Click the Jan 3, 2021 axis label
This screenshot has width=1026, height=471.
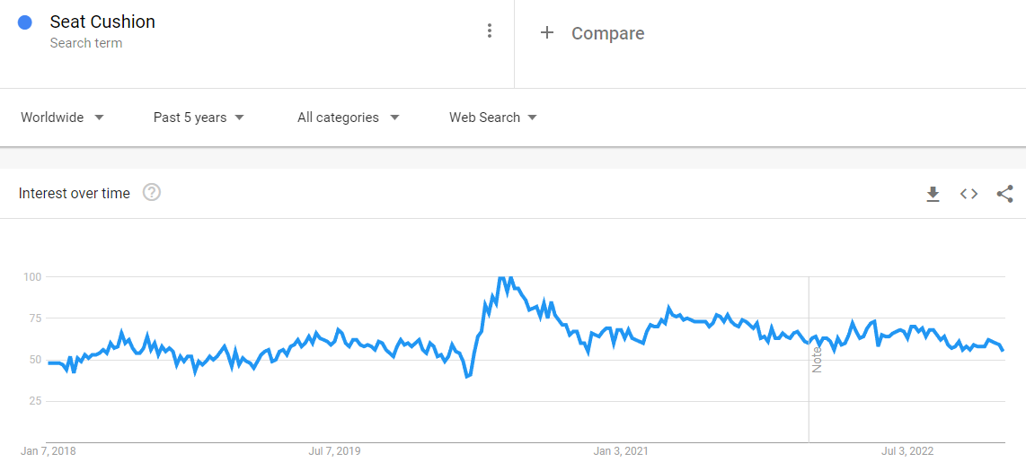point(621,451)
